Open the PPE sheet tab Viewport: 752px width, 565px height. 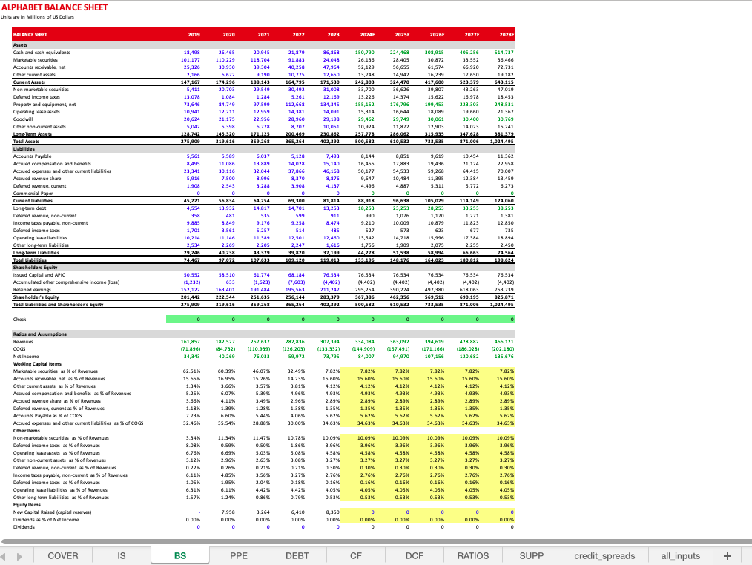click(238, 555)
